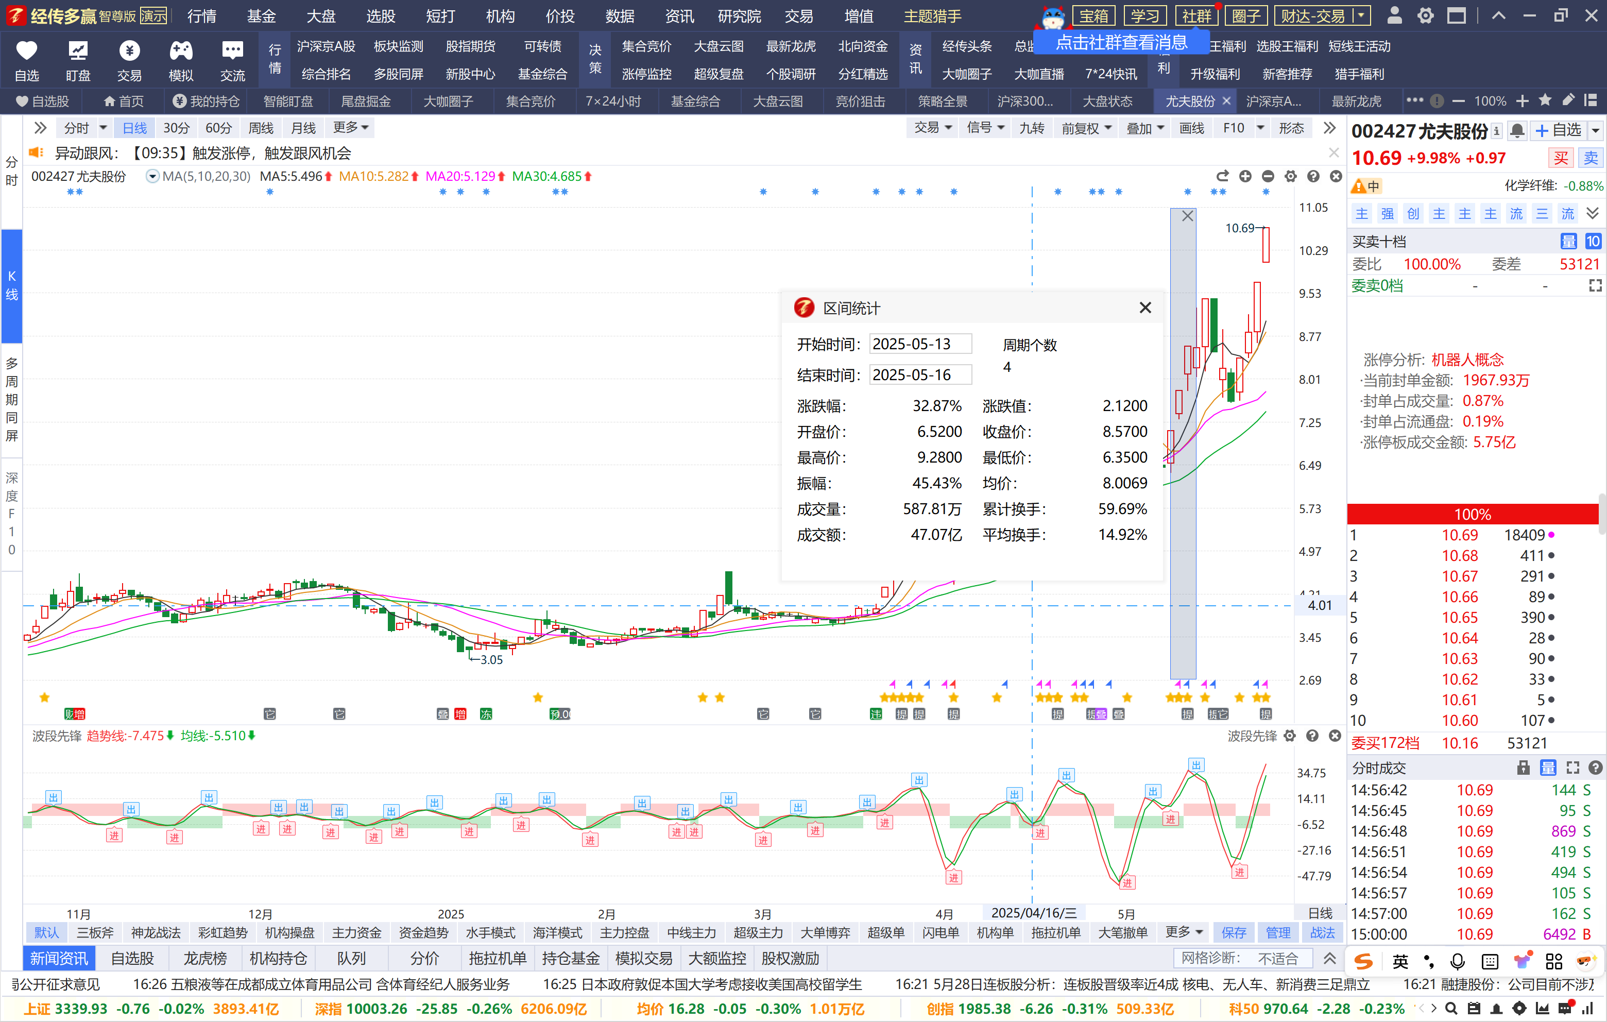
Task: Open the 叠加 dropdown
Action: pos(1144,128)
